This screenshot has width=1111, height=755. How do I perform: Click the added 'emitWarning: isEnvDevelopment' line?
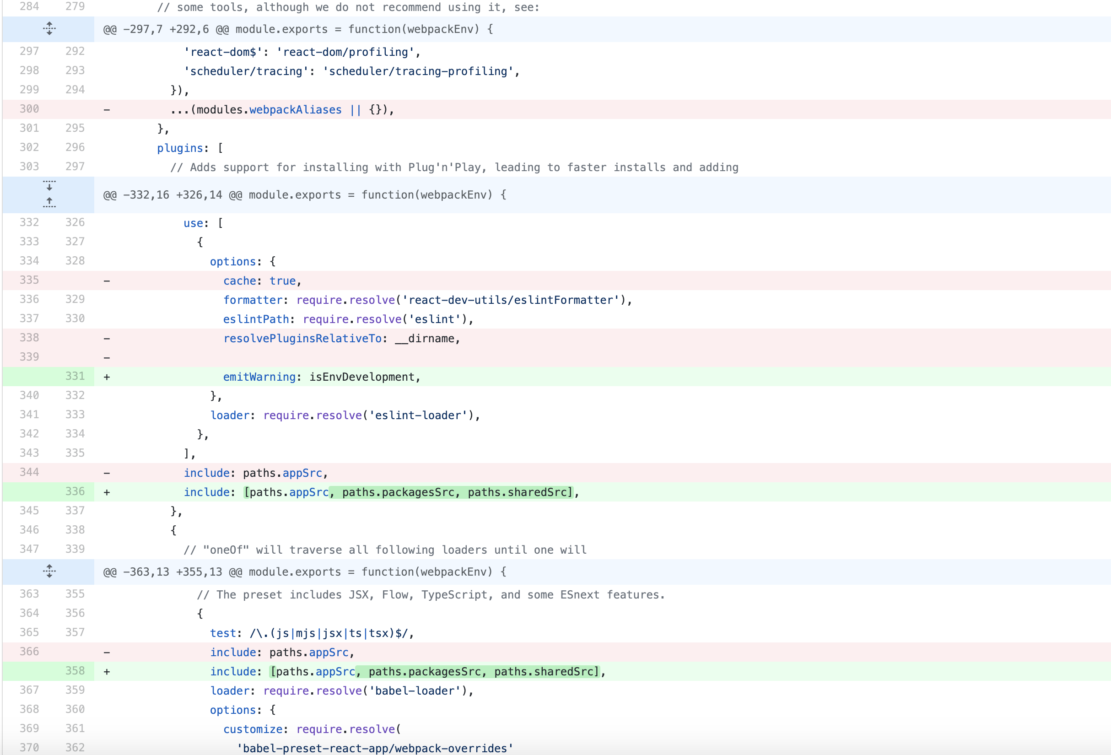pos(321,377)
